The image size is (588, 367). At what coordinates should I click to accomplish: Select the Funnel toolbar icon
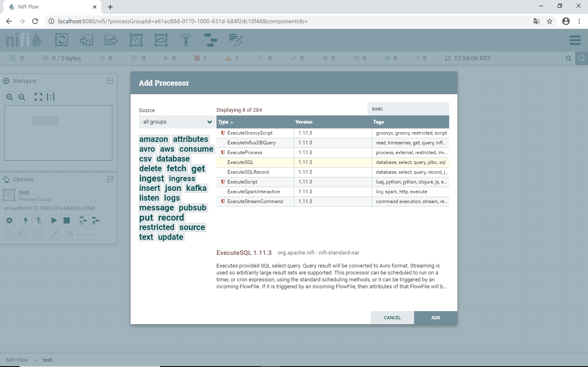(x=186, y=40)
